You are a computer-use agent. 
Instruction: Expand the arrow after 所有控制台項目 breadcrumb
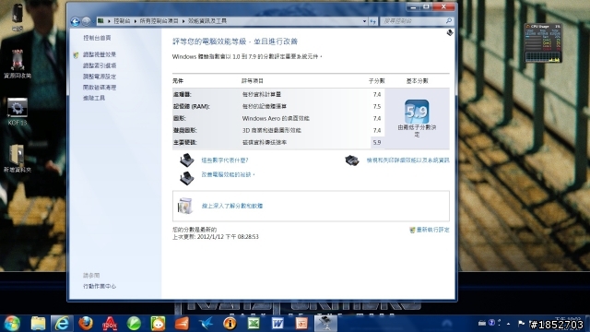click(x=183, y=21)
